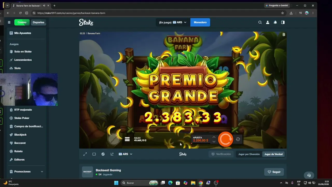
Task: Spin the orange spin button
Action: click(x=225, y=139)
